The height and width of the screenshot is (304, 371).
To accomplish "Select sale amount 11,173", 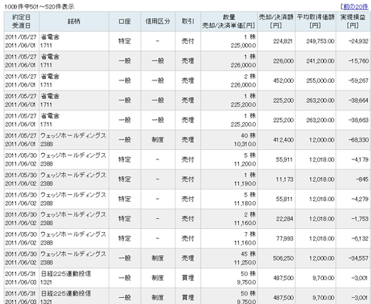I will point(284,179).
